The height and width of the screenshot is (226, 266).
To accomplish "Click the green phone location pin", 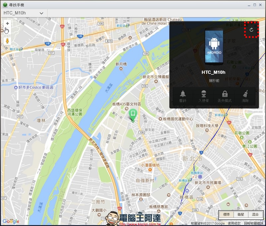I will (x=133, y=115).
